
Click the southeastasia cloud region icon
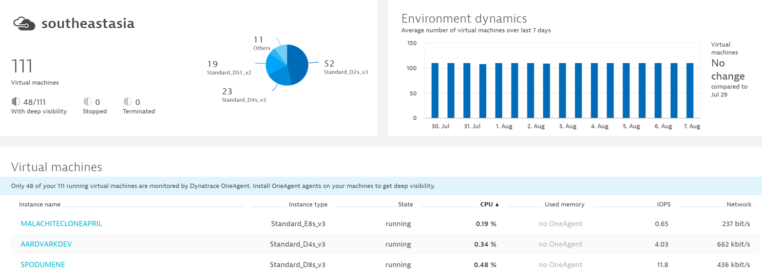[x=24, y=23]
